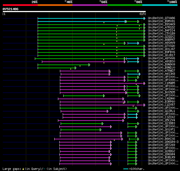Select the UniRef100_Q01JA7 label
This screenshot has height=171, width=180.
[161, 49]
